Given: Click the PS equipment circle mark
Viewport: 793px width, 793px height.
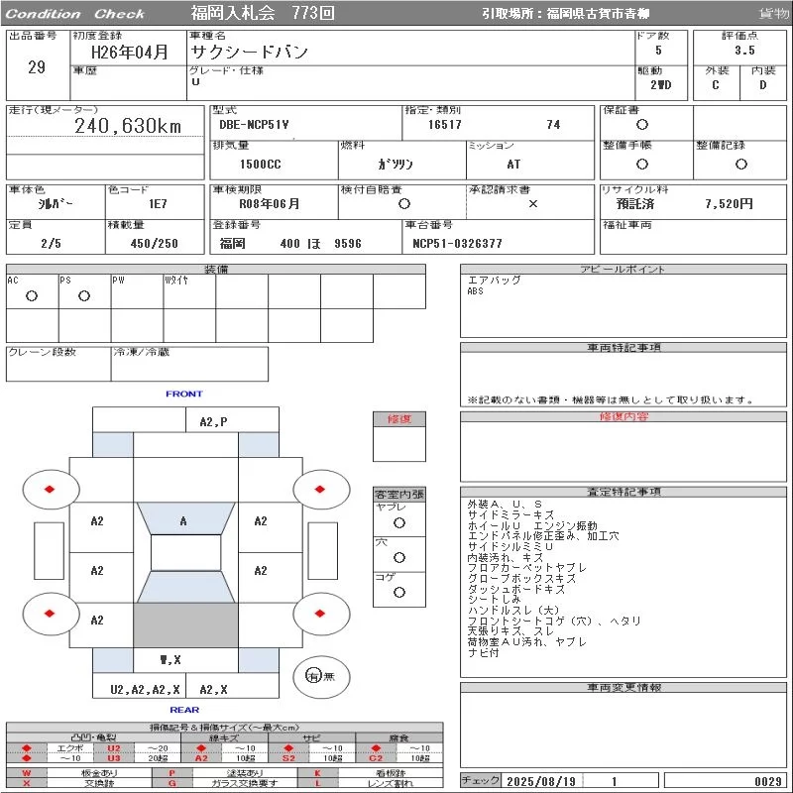Looking at the screenshot, I should 84,295.
